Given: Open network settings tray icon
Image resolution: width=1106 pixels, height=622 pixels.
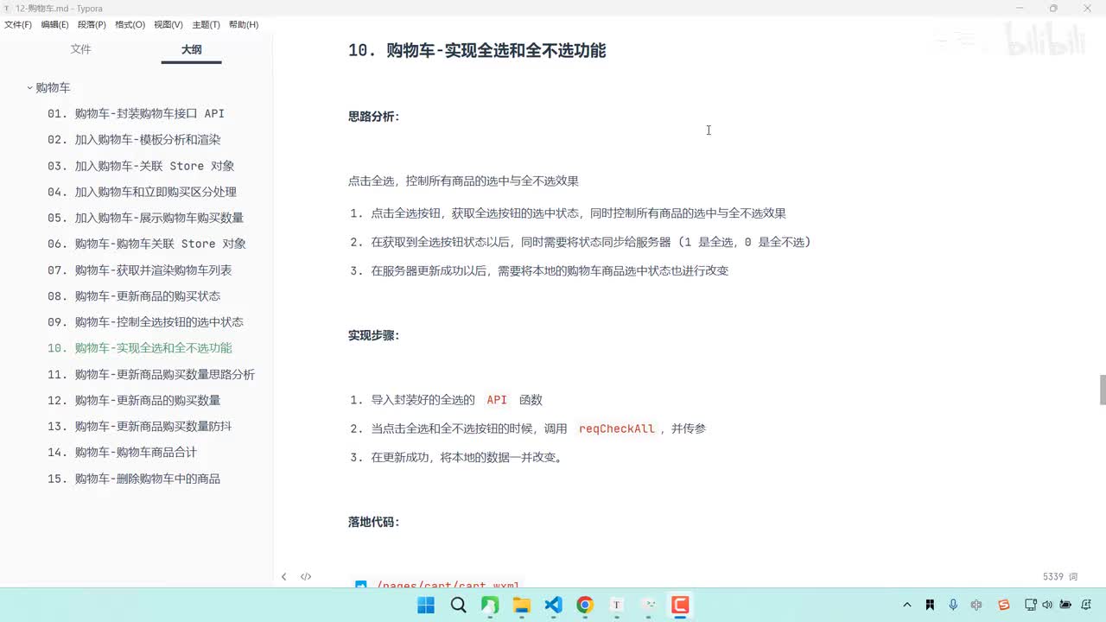Looking at the screenshot, I should coord(1031,606).
